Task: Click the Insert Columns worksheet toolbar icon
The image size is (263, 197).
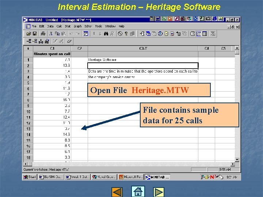Action: (41, 41)
